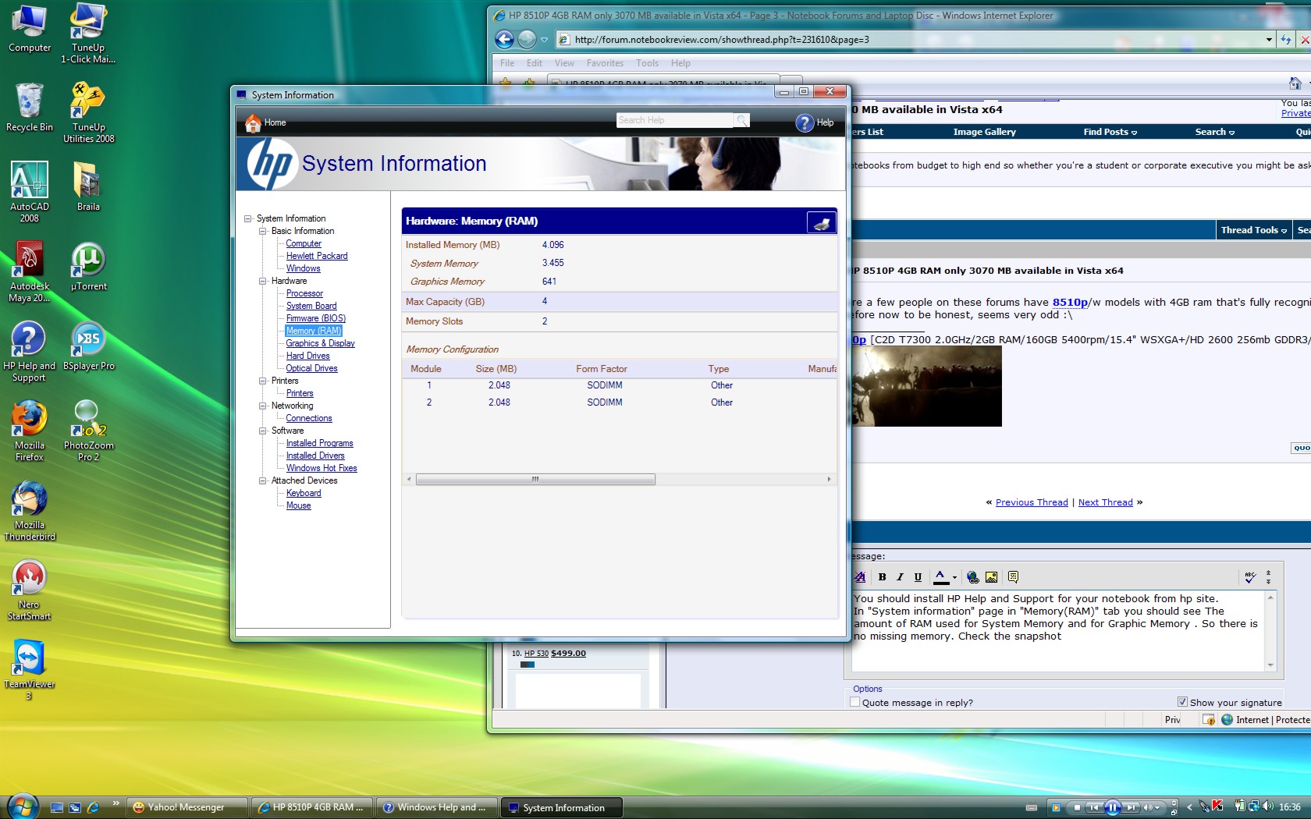
Task: Open the Help question mark icon
Action: pyautogui.click(x=805, y=123)
